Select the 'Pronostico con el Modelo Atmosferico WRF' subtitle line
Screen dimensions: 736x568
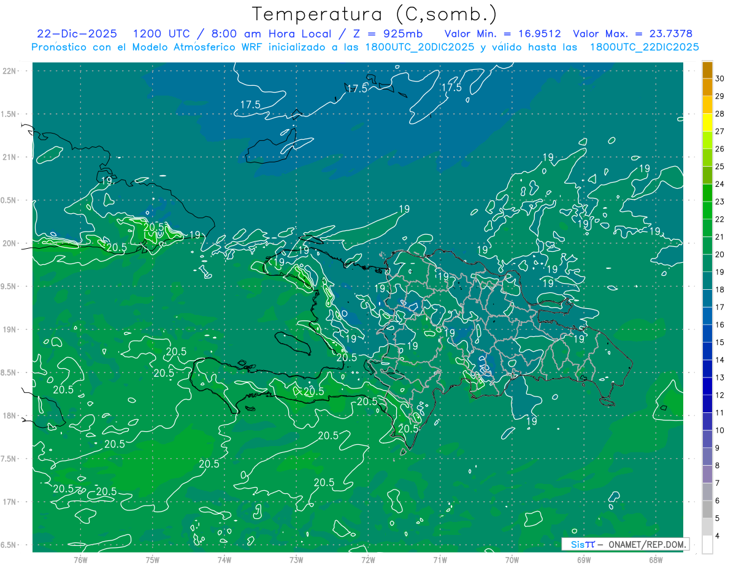pyautogui.click(x=365, y=47)
